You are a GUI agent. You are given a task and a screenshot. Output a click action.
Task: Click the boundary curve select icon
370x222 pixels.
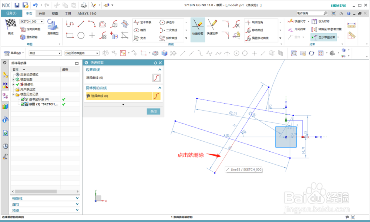[156, 78]
